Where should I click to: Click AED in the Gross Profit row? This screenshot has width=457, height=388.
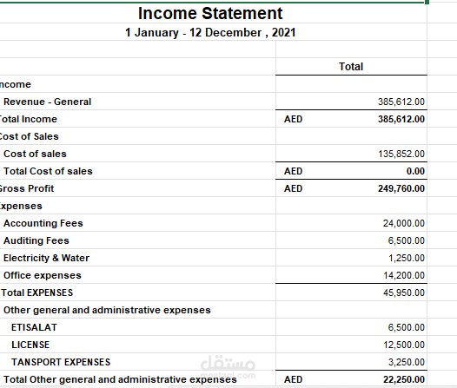(293, 188)
